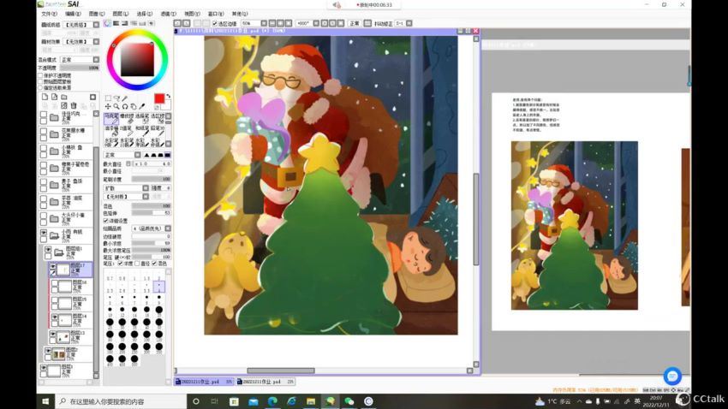Toggle pressure 混色 blending checkbox
728x409 pixels.
pyautogui.click(x=154, y=264)
